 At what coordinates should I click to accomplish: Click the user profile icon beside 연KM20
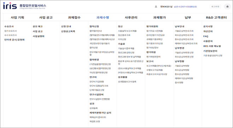pyautogui.click(x=156, y=7)
